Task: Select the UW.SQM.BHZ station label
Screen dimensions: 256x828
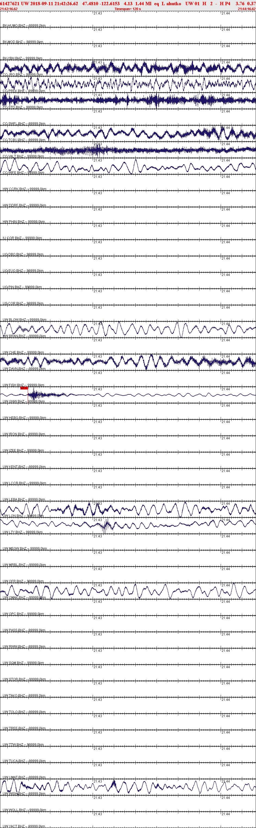Action: [x=24, y=663]
